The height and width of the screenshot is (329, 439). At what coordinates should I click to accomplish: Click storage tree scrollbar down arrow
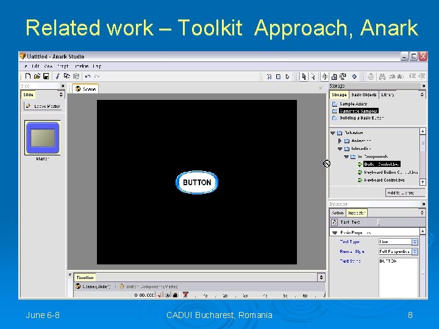pos(423,182)
